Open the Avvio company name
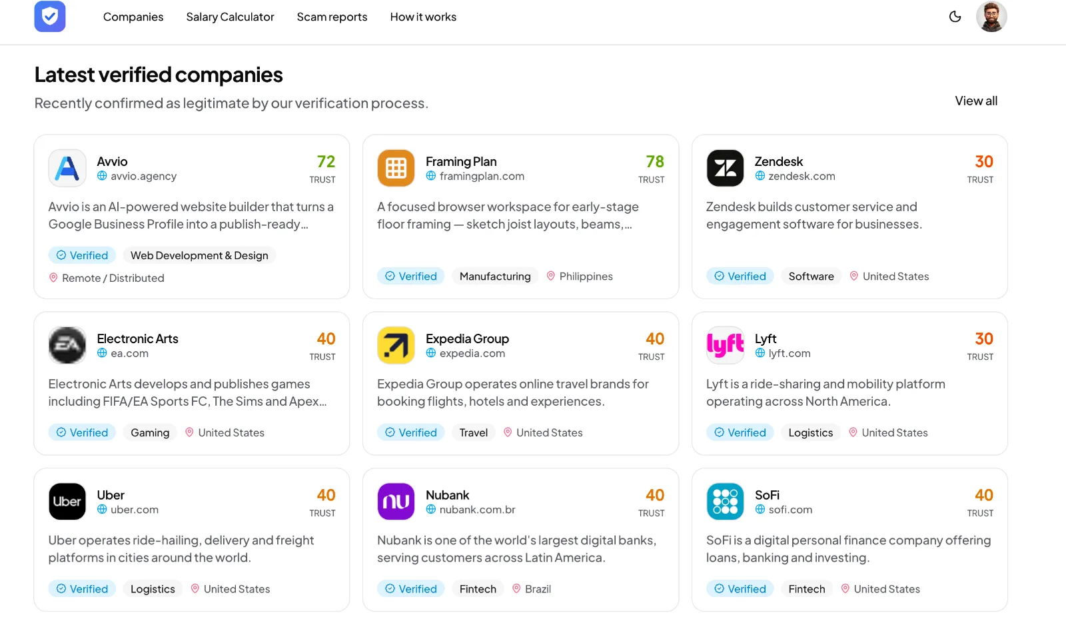1066x621 pixels. (112, 161)
